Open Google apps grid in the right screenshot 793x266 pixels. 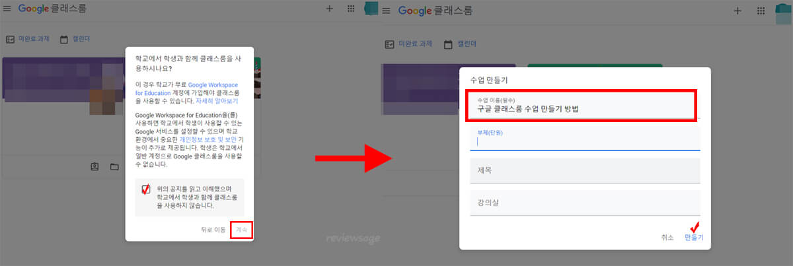click(761, 11)
